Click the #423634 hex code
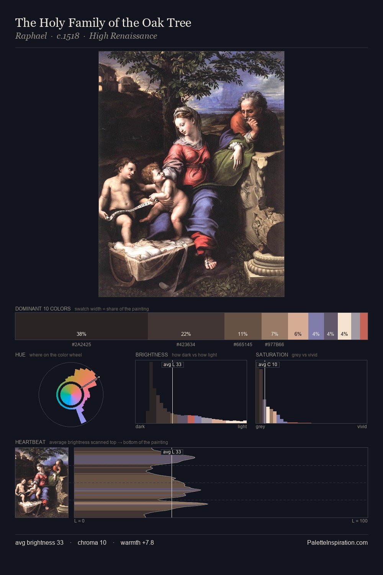 186,345
